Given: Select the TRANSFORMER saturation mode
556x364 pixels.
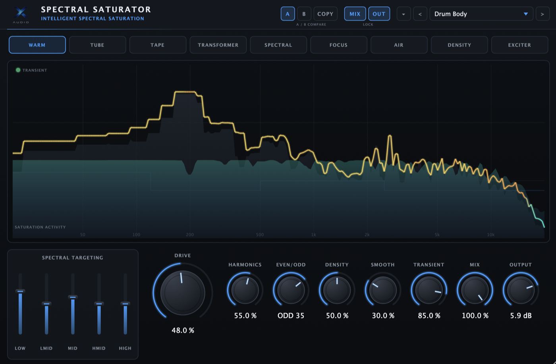Looking at the screenshot, I should (218, 45).
